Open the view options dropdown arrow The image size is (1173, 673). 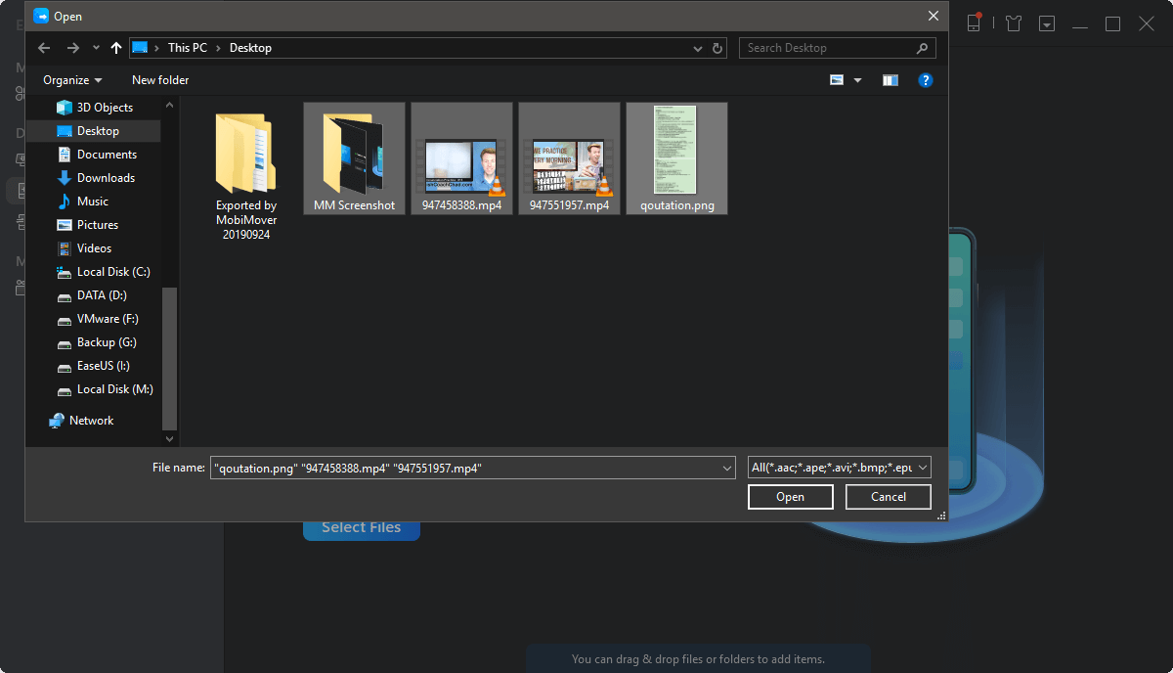(858, 80)
